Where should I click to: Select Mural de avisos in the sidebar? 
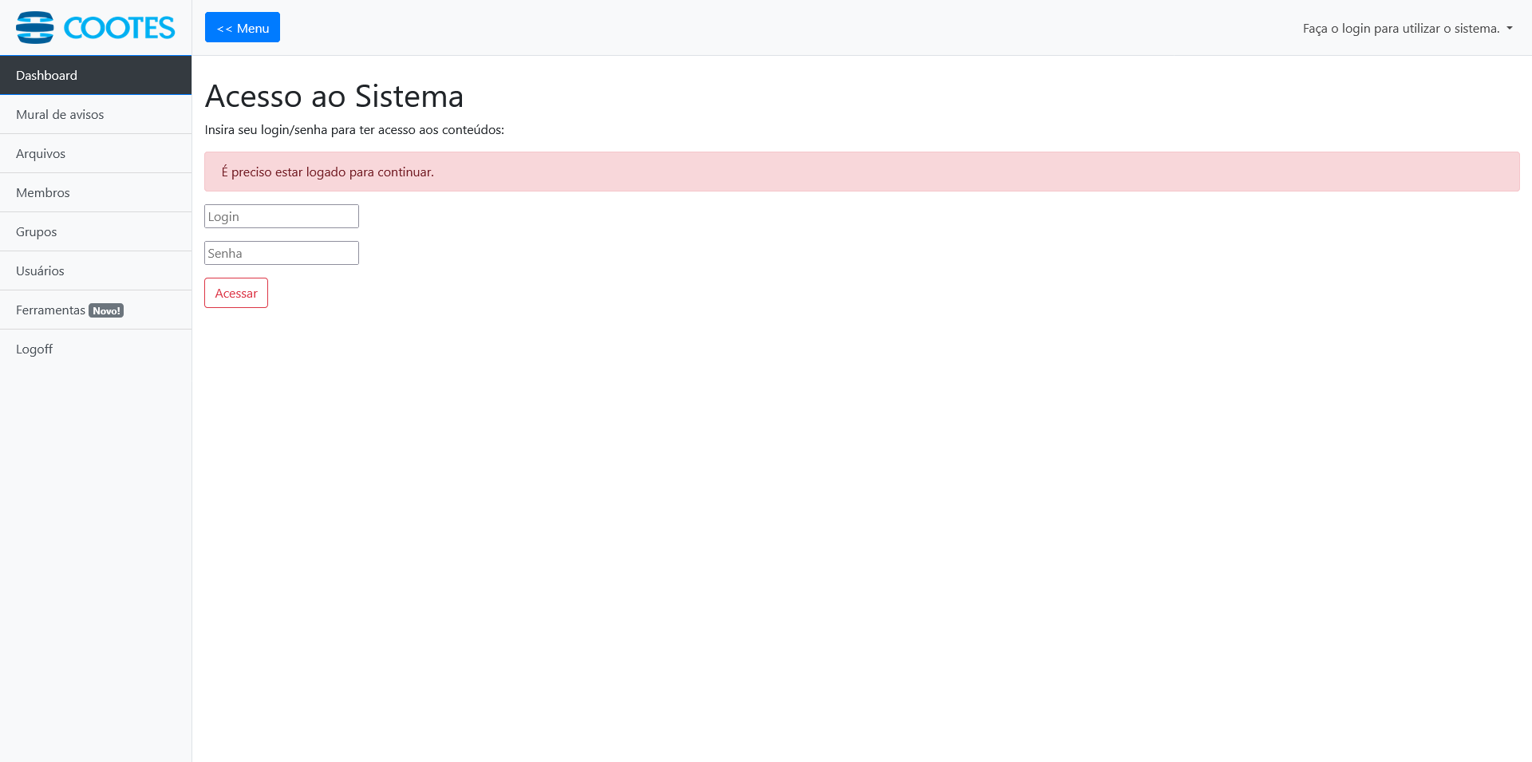tap(60, 114)
